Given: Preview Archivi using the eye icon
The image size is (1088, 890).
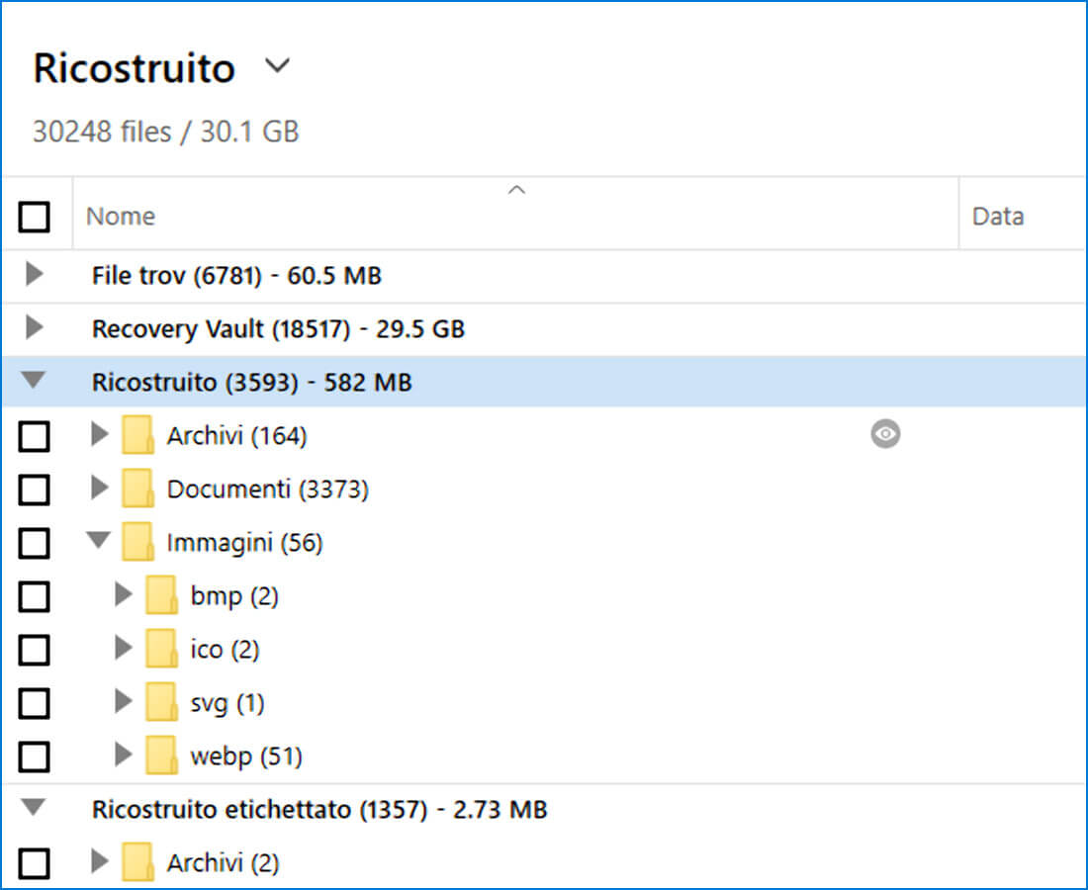Looking at the screenshot, I should click(884, 434).
